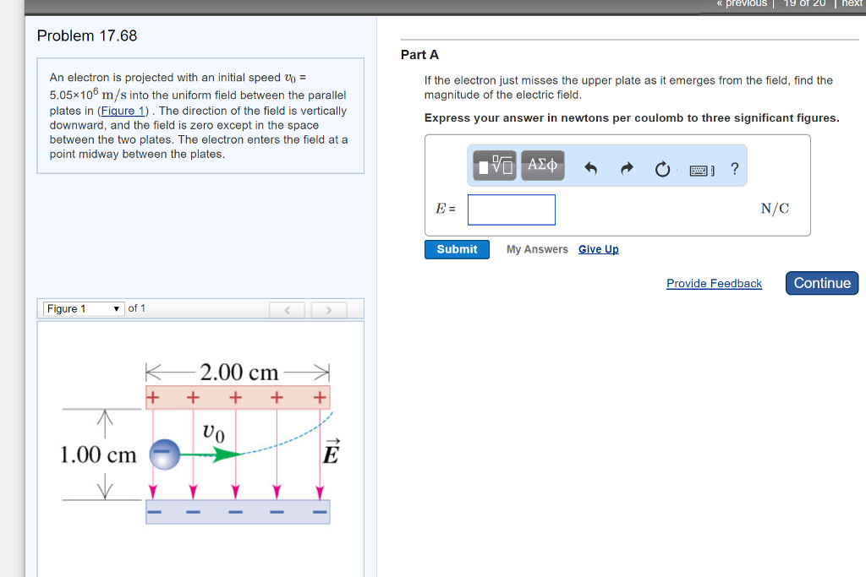Expand the Figure 1 dropdown selector
866x577 pixels.
[84, 309]
